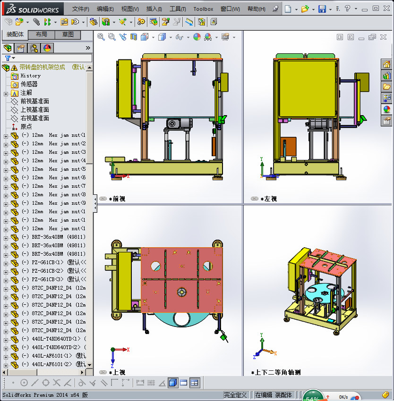Open the tree filter funnel dropdown
394x401 pixels.
10,58
